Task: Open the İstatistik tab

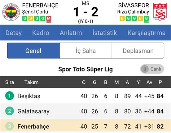Action: click(105, 33)
